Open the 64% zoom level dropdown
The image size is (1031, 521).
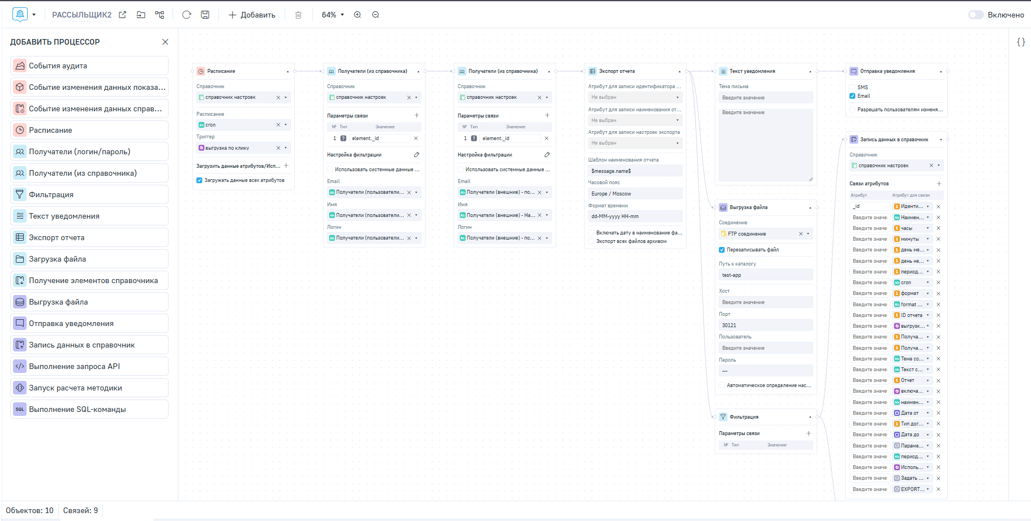[333, 15]
